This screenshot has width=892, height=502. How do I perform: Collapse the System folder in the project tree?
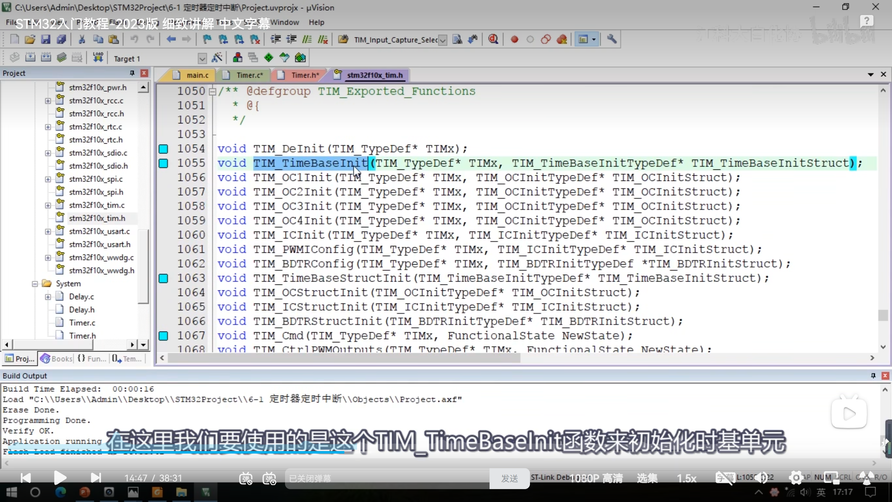34,284
